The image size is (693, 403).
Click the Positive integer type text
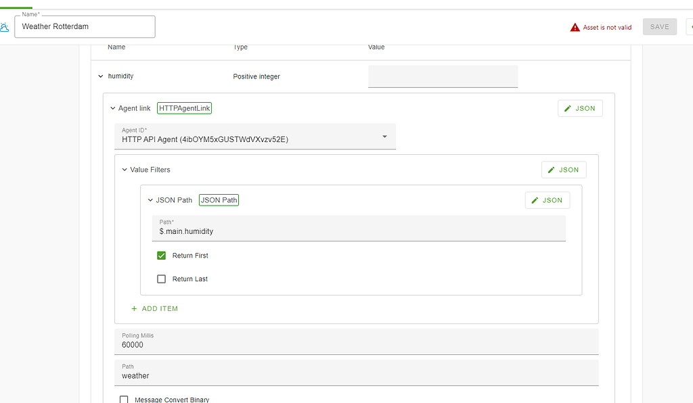pos(256,76)
